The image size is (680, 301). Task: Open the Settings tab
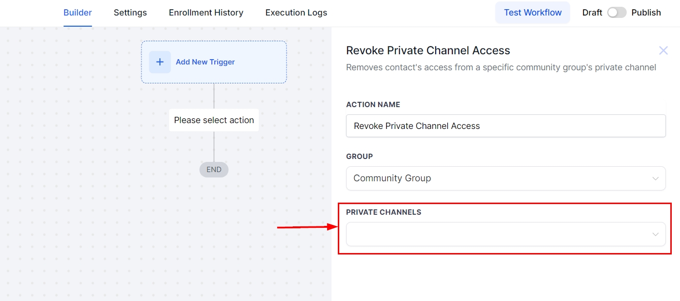[x=130, y=13]
